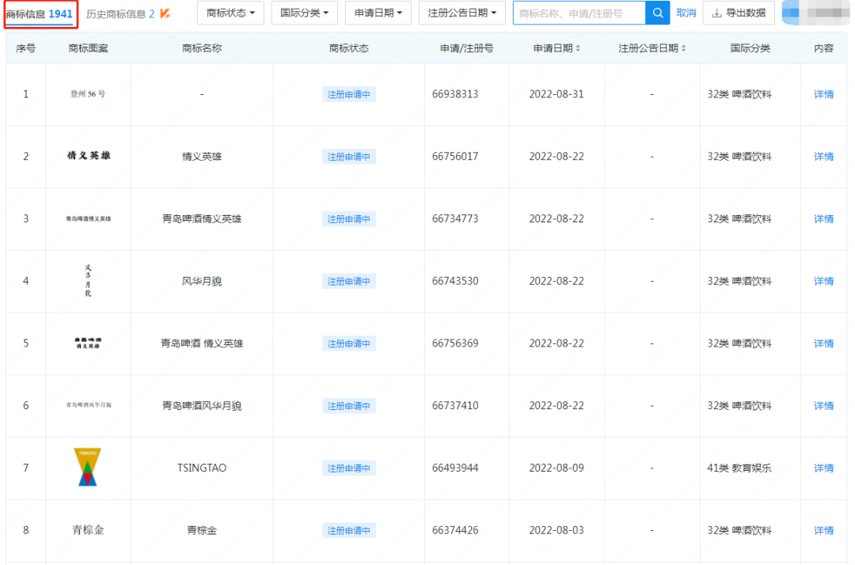This screenshot has height=565, width=855.
Task: Open 详情 for 青岛啤酒风华月貌 row
Action: pyautogui.click(x=823, y=405)
